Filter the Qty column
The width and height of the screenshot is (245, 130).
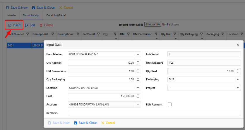(x=115, y=34)
